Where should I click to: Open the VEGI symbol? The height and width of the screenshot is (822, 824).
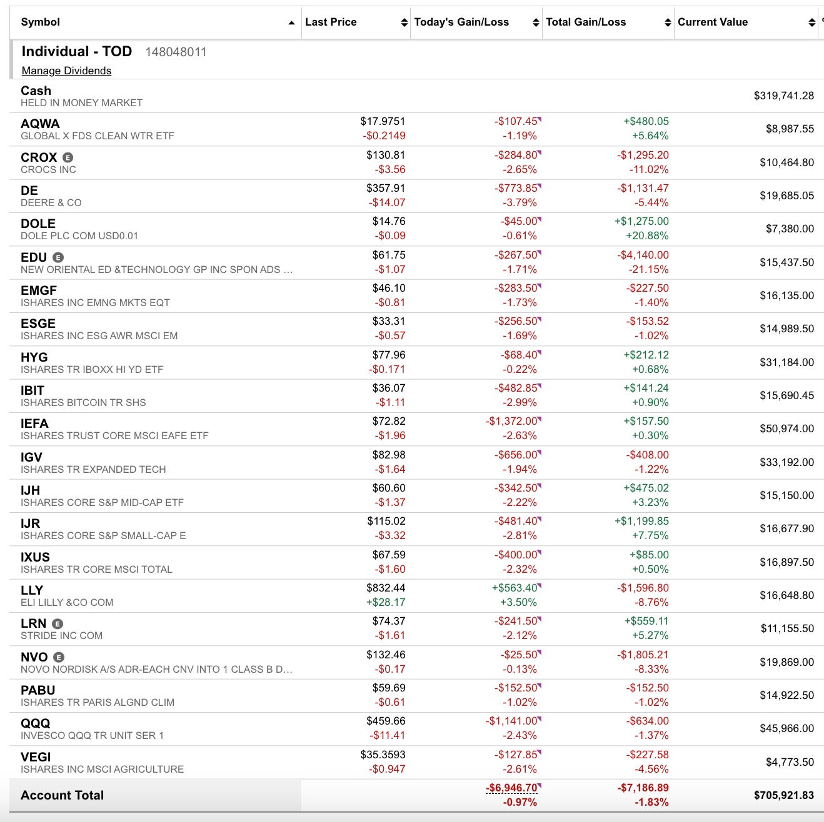pos(36,757)
